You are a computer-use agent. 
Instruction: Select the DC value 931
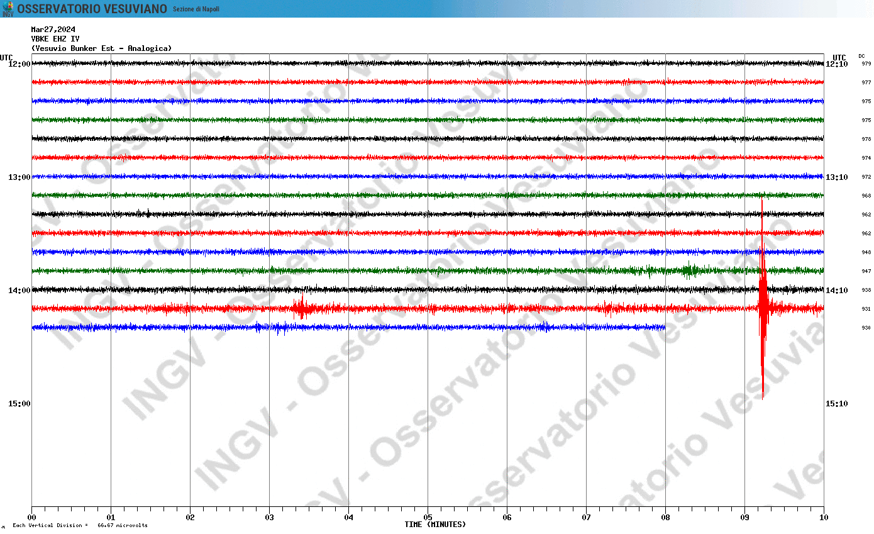click(x=866, y=309)
